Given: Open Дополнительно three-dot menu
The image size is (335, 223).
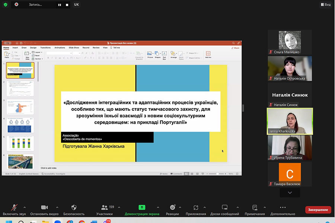Looking at the screenshot, I should click(283, 207).
